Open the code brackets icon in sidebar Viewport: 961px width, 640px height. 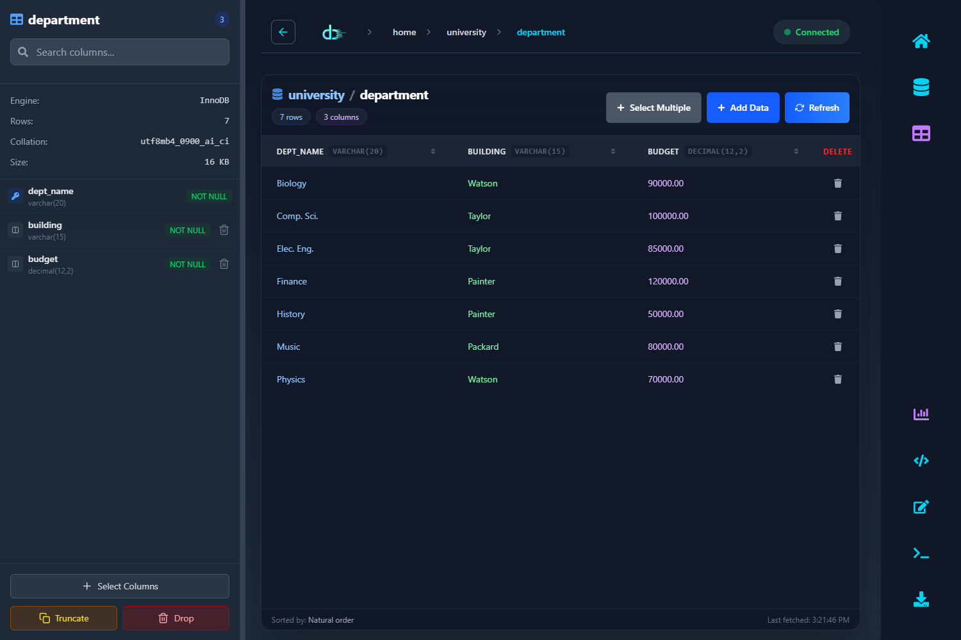tap(921, 461)
